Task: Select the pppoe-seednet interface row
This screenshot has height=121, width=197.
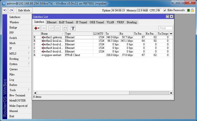Action: coord(103,55)
